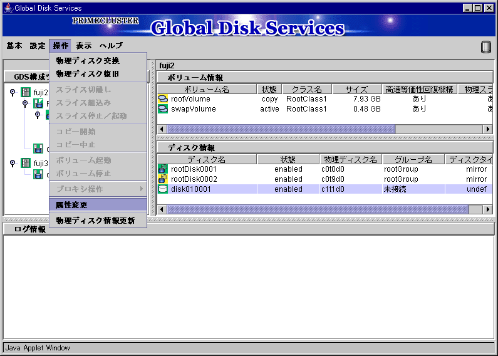498x356 pixels.
Task: Click 7.93 GB size cell
Action: click(x=367, y=99)
